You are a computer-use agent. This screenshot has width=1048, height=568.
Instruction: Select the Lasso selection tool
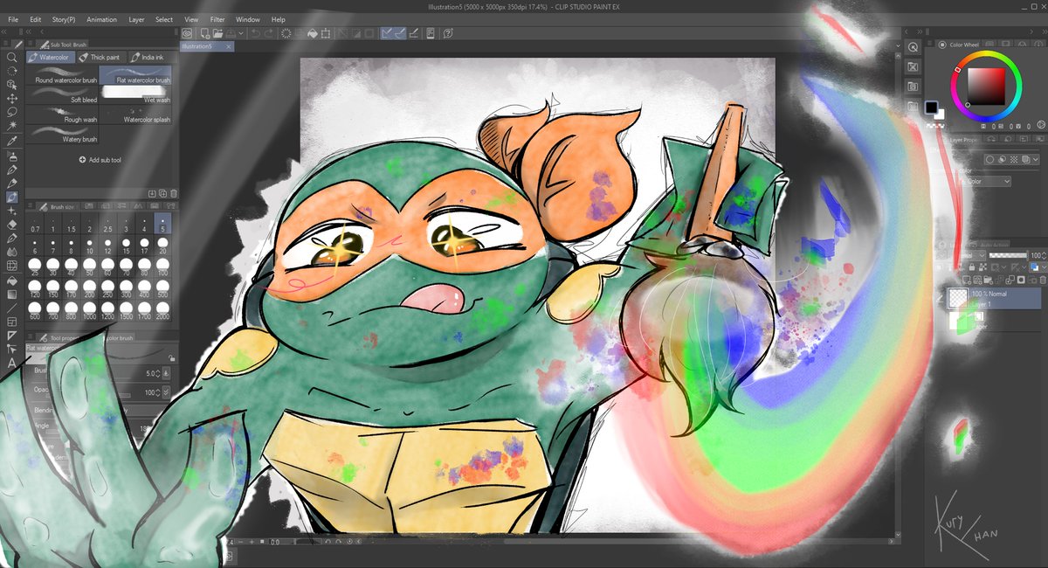click(12, 113)
